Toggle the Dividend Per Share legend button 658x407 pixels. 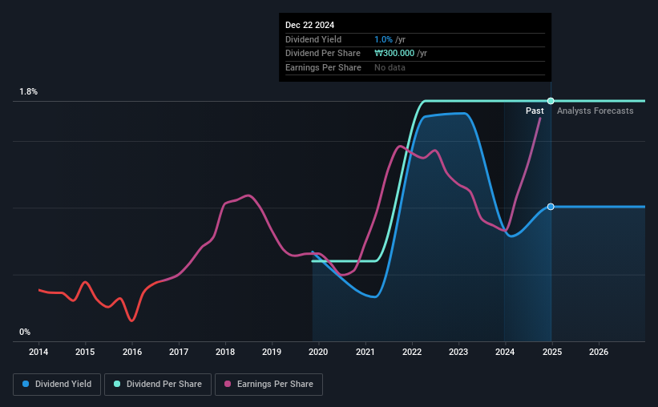coord(158,385)
